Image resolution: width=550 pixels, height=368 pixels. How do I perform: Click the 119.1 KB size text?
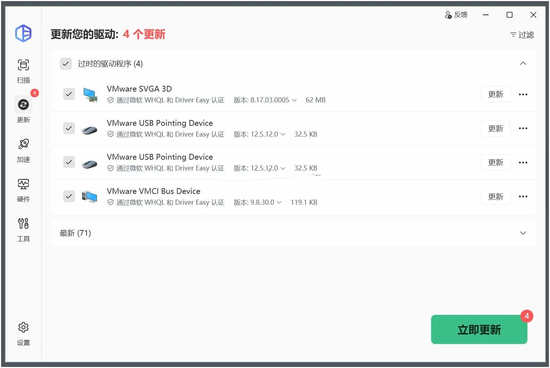coord(304,202)
